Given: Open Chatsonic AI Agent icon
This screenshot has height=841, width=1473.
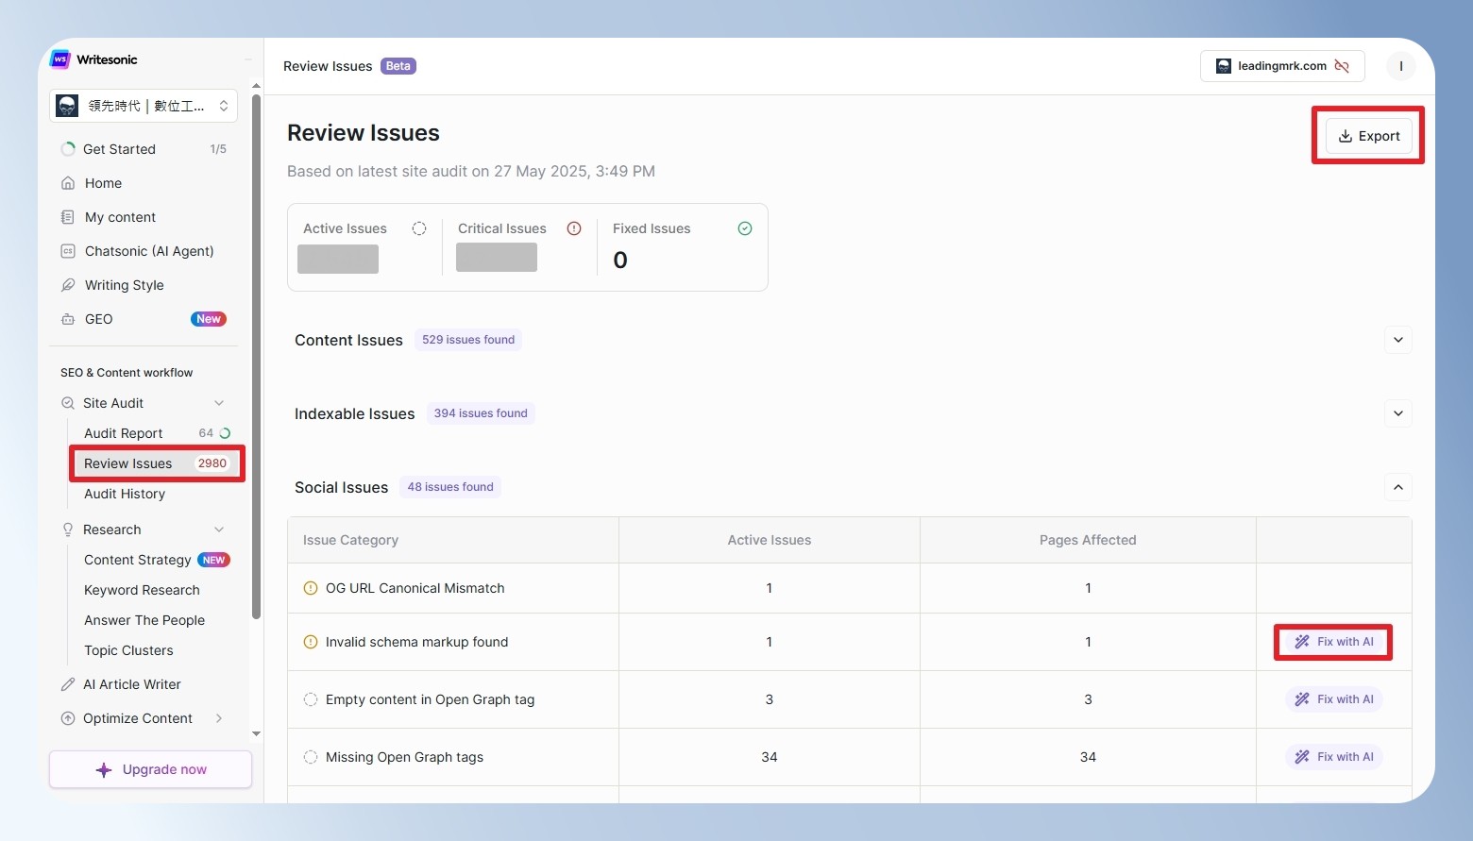Looking at the screenshot, I should [x=68, y=251].
